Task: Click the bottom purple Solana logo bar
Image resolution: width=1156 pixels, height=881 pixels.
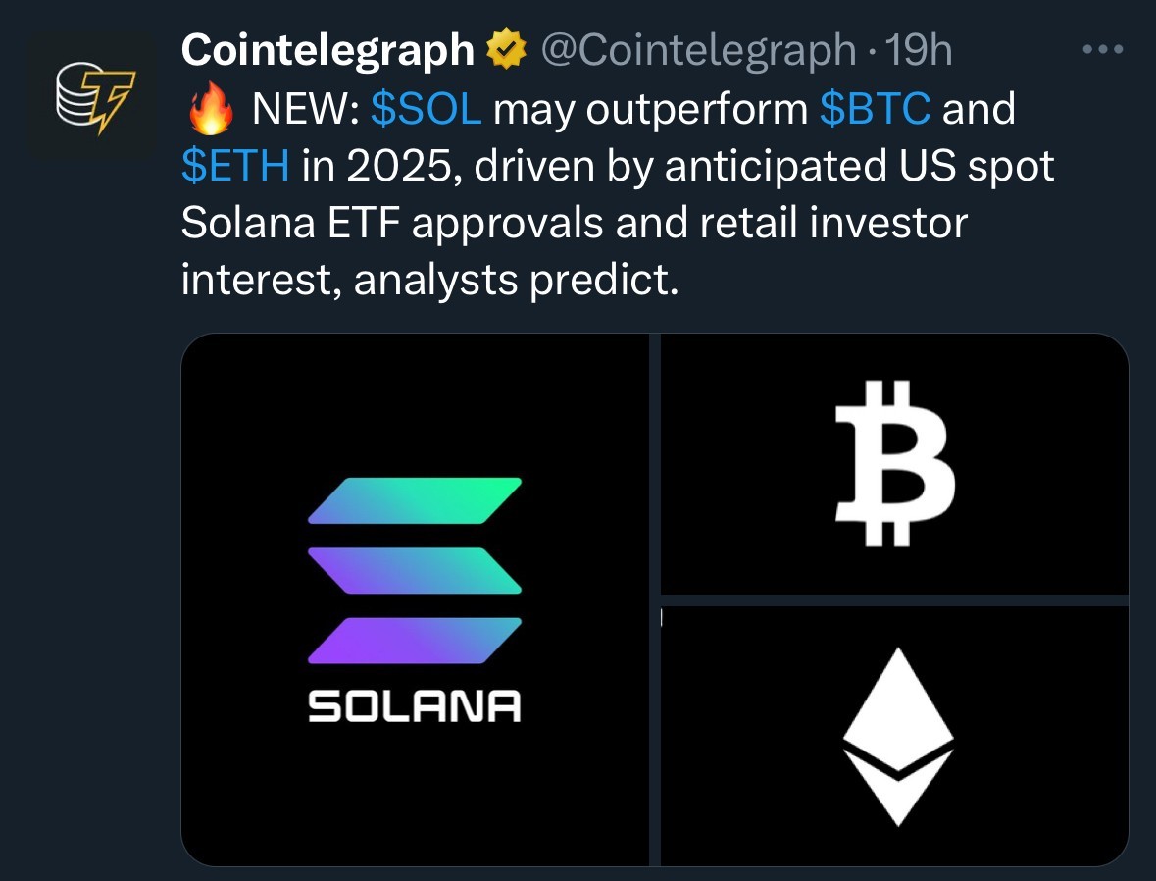Action: coord(415,641)
